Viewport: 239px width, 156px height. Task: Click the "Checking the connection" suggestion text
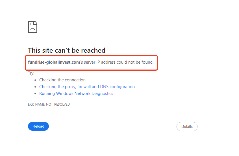coord(62,80)
